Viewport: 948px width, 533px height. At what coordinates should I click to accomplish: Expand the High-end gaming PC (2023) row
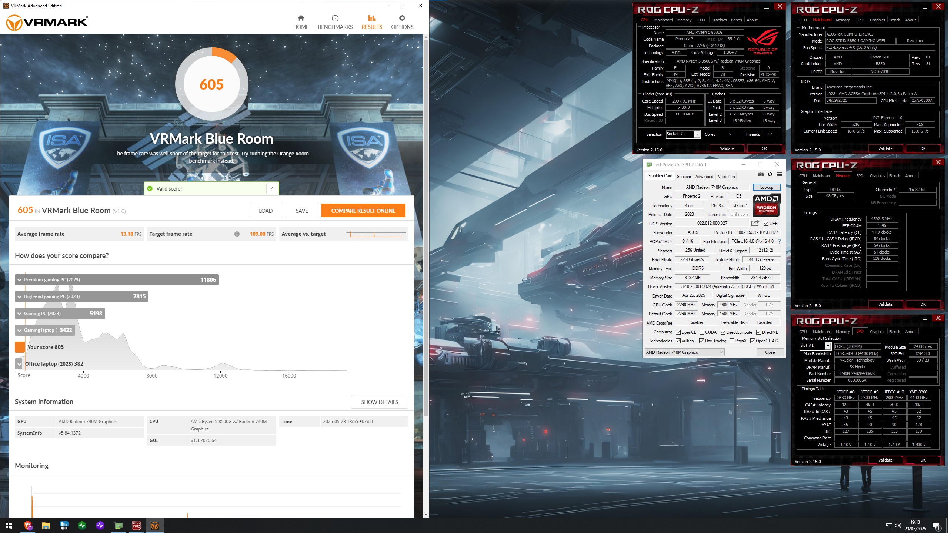81,296
